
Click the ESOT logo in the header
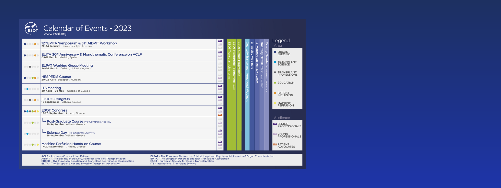point(31,28)
